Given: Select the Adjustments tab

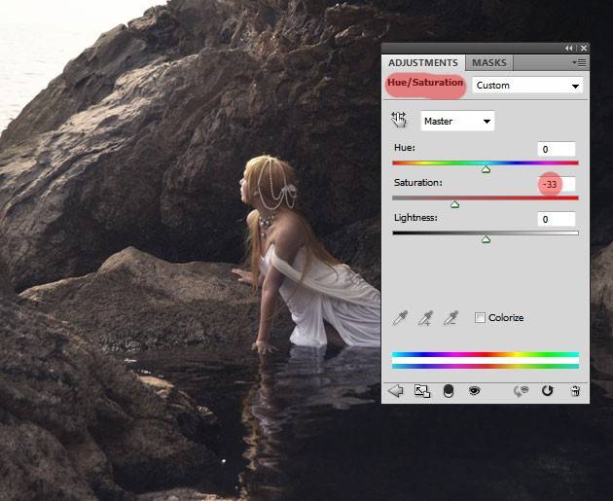Looking at the screenshot, I should click(x=423, y=62).
